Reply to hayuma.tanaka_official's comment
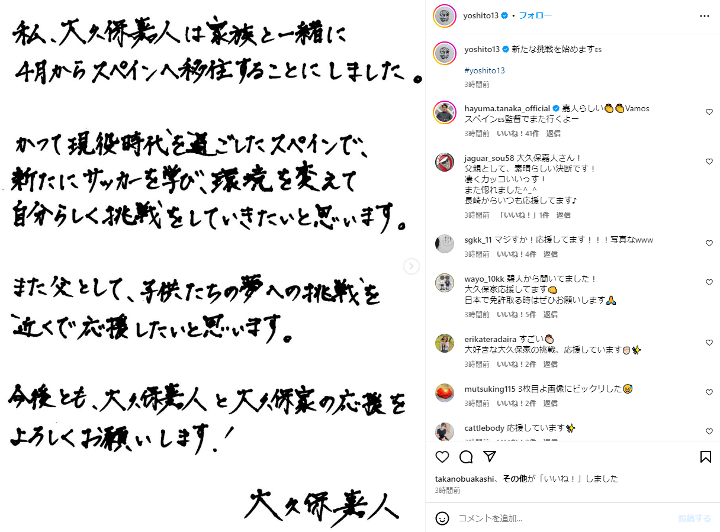Viewport: 720px width, 532px height. click(553, 134)
